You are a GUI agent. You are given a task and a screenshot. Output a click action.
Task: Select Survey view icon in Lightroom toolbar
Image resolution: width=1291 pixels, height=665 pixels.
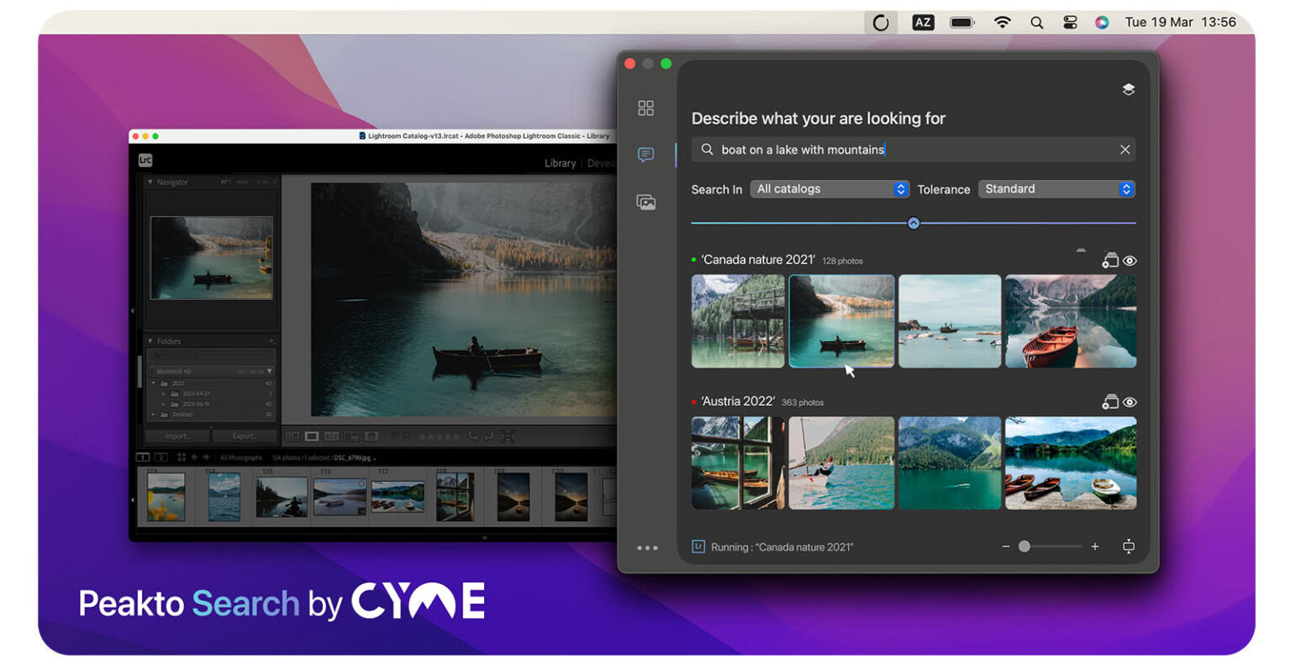[351, 436]
